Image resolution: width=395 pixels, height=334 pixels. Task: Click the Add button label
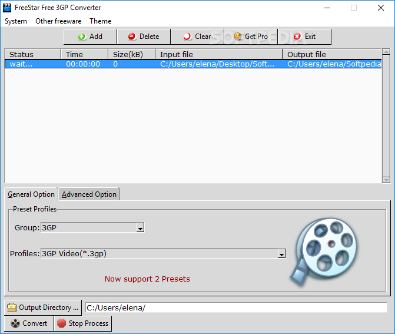click(x=96, y=37)
